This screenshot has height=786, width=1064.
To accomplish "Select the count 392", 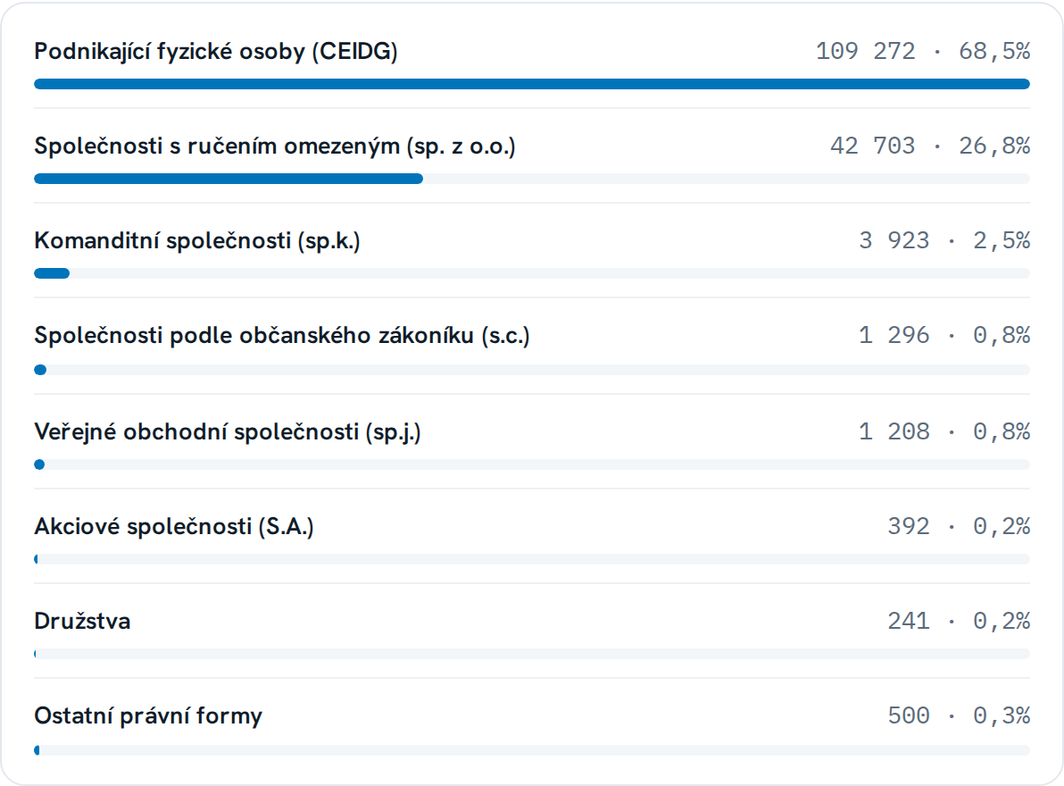I will (x=909, y=526).
